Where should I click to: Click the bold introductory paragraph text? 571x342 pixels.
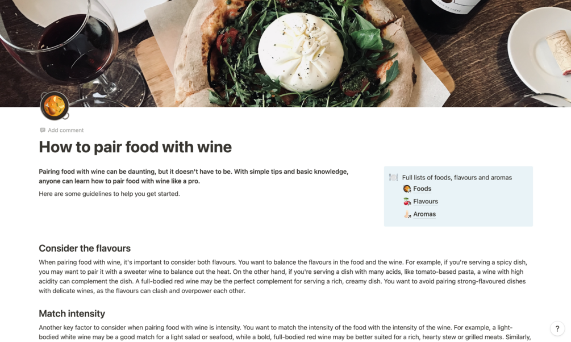(193, 176)
